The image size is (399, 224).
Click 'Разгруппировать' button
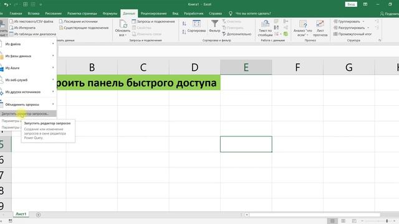coord(349,27)
